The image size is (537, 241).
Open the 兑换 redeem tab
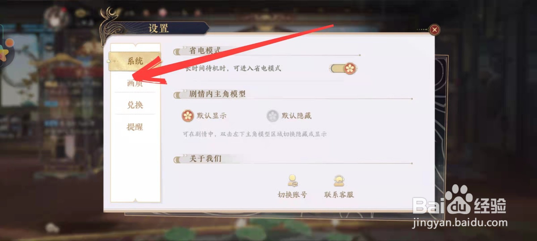click(135, 105)
